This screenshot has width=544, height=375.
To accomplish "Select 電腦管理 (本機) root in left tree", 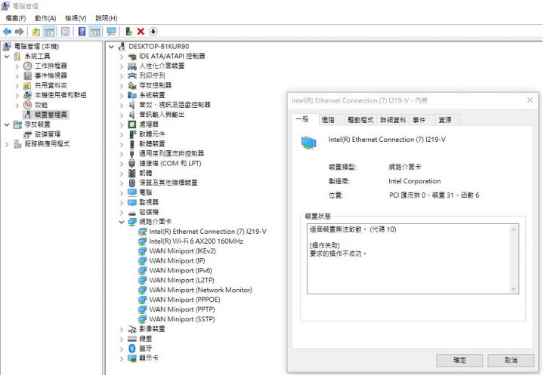I will [36, 47].
